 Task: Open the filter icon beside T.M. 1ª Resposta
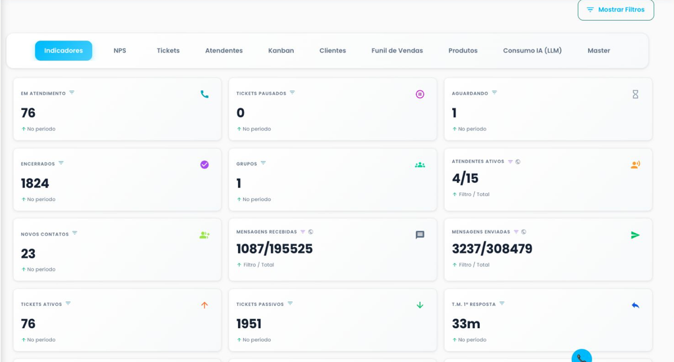[502, 304]
